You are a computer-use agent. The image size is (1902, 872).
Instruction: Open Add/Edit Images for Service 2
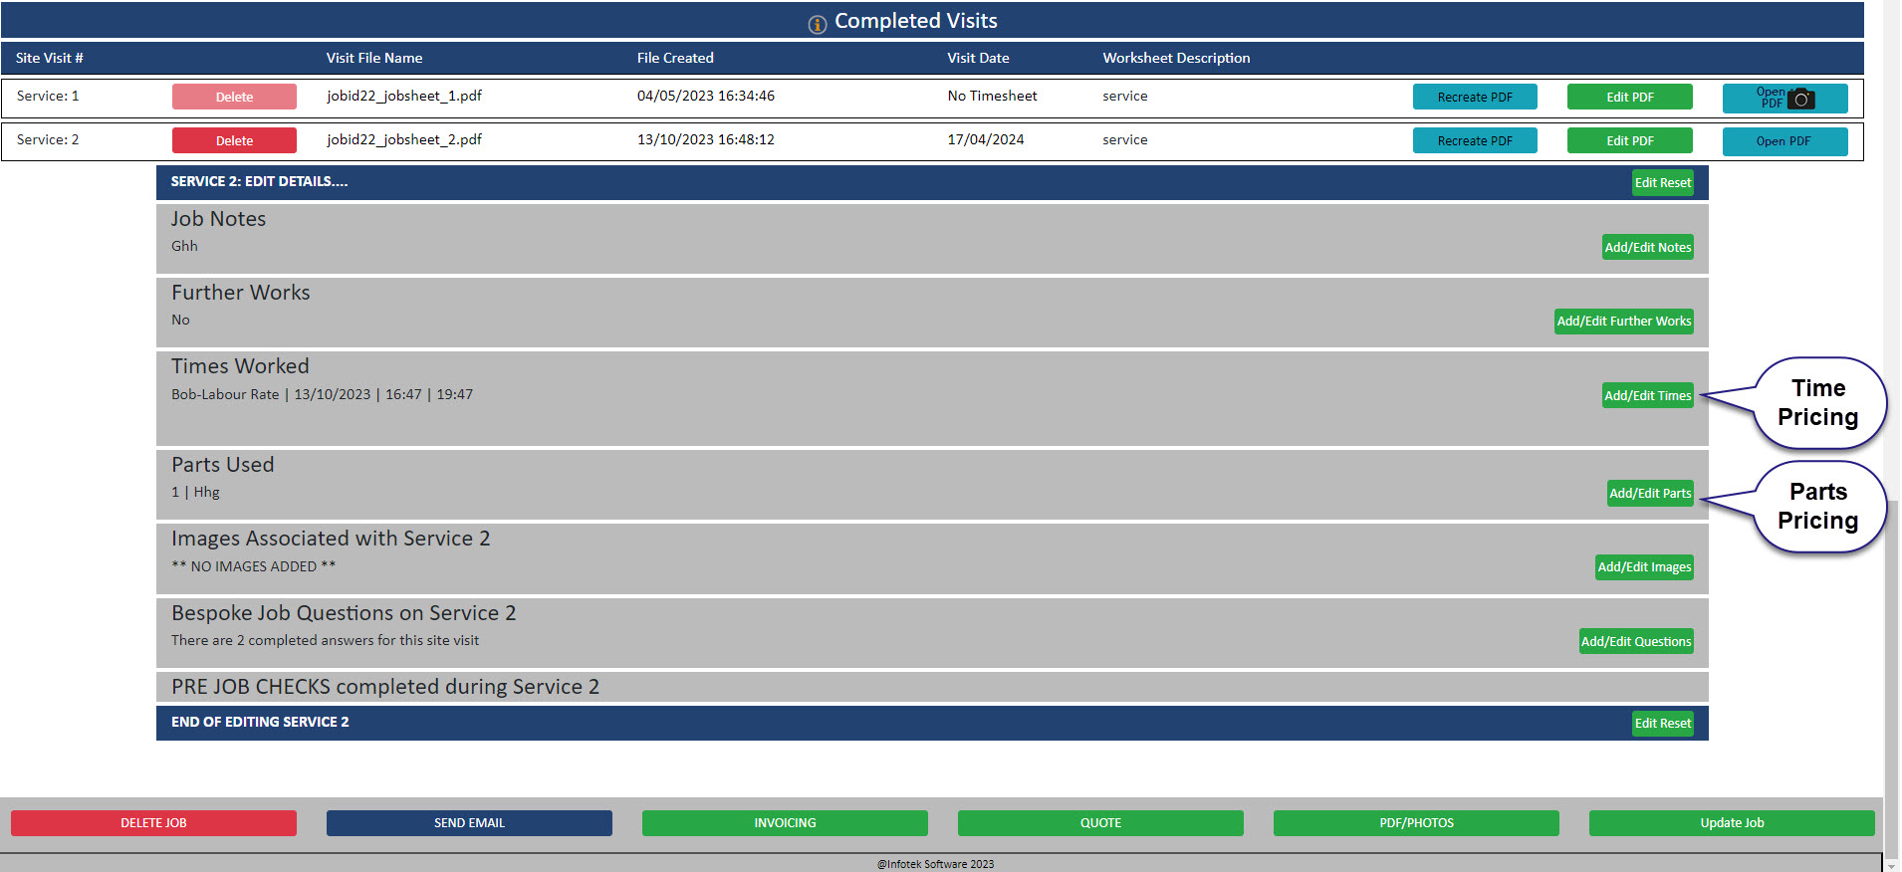(x=1643, y=566)
